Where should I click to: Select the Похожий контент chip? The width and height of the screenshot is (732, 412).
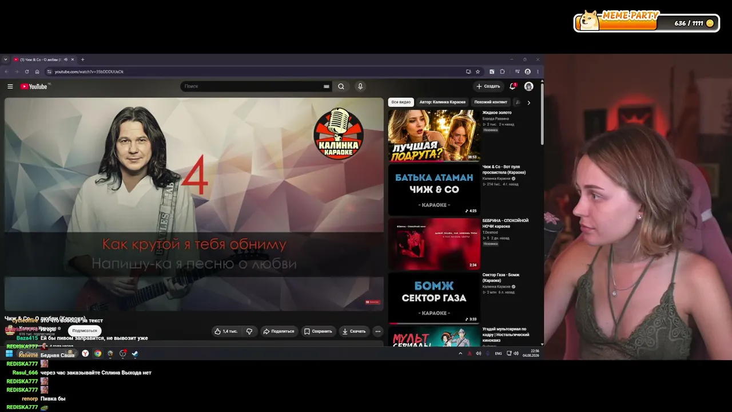(491, 102)
